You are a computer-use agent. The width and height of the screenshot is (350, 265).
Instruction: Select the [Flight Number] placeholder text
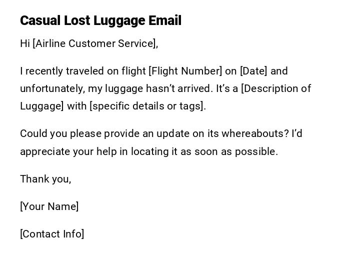point(185,71)
